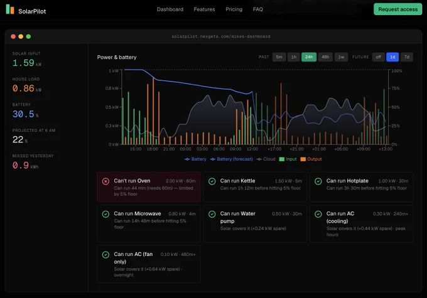427x298 pixels.
Task: Open the Pricing nav item
Action: pyautogui.click(x=234, y=9)
